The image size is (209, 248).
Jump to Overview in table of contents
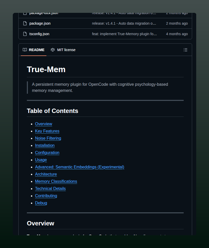click(43, 124)
